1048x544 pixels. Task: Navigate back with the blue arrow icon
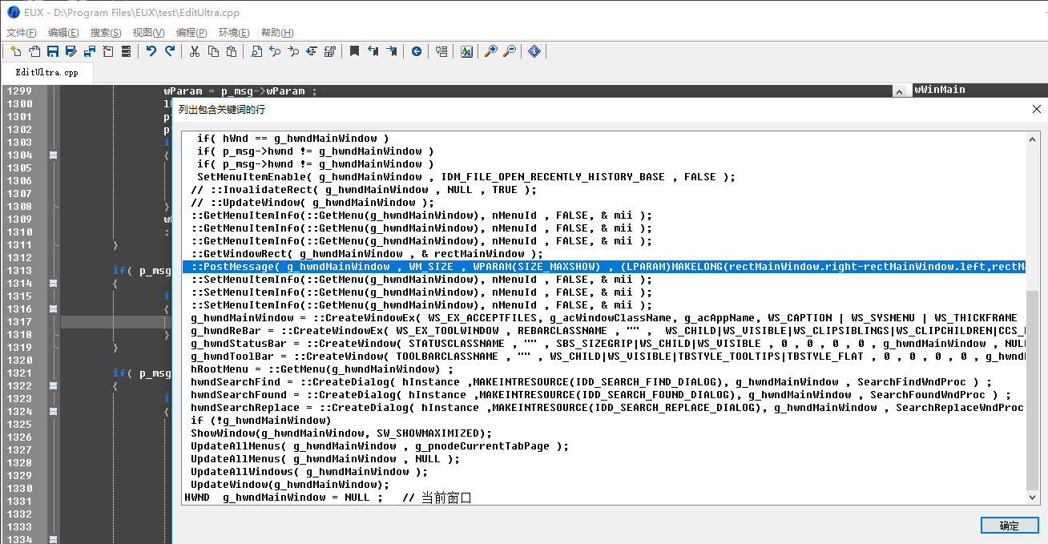[x=416, y=51]
